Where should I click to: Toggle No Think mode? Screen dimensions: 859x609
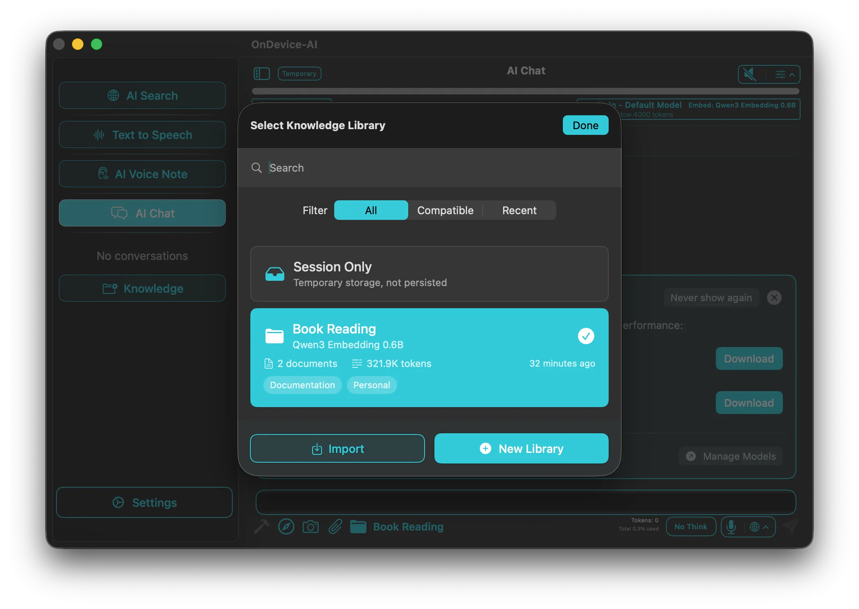click(x=690, y=527)
